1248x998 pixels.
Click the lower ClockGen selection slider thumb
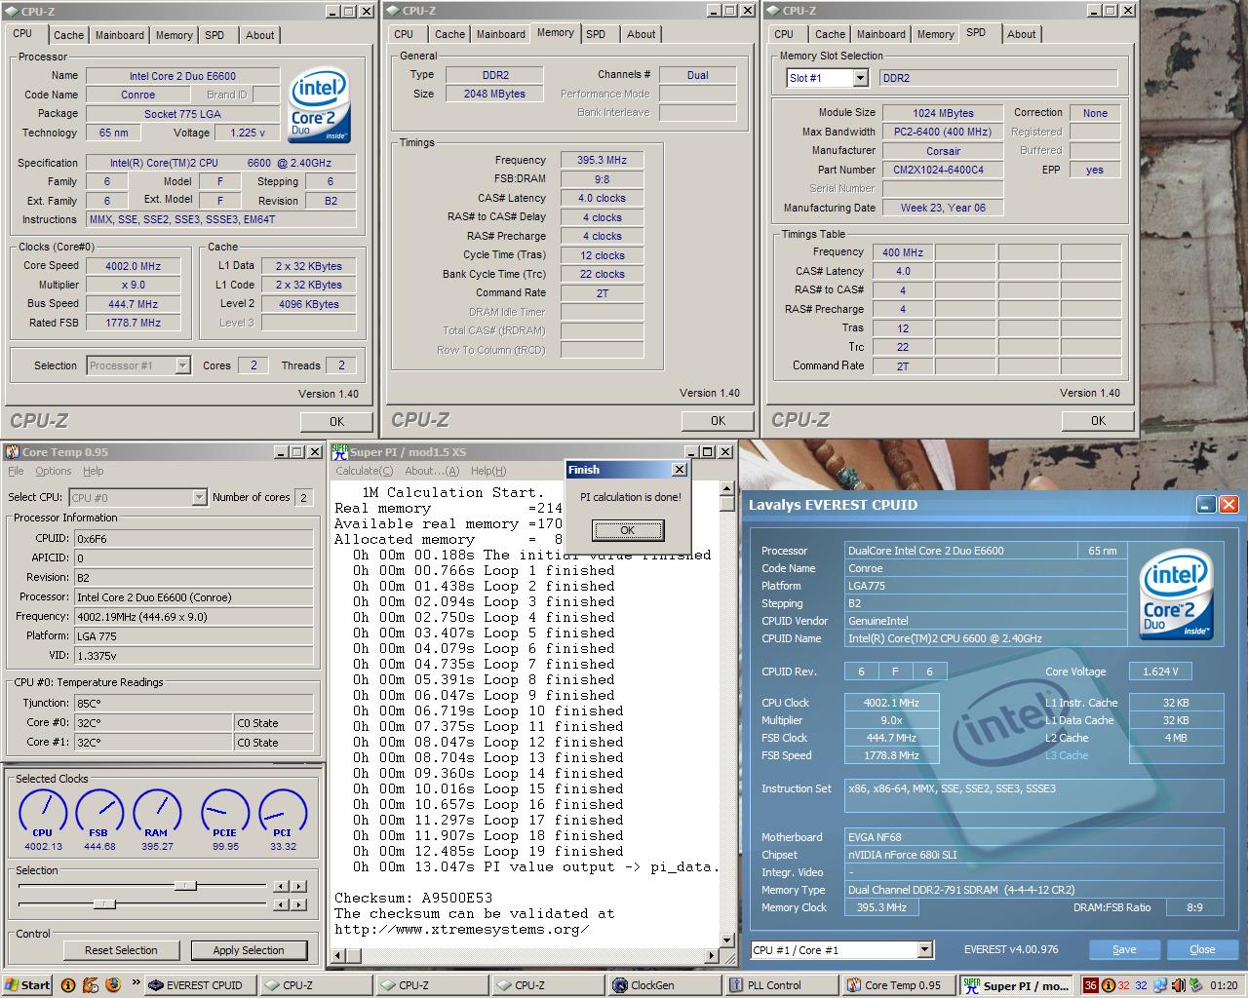click(104, 904)
